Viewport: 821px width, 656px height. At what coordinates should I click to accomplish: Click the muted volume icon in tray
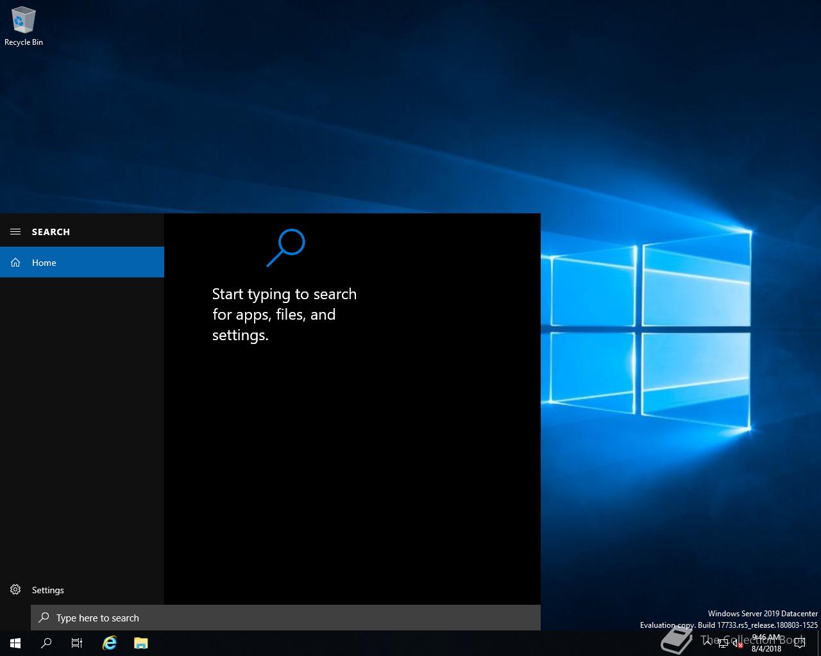point(738,644)
